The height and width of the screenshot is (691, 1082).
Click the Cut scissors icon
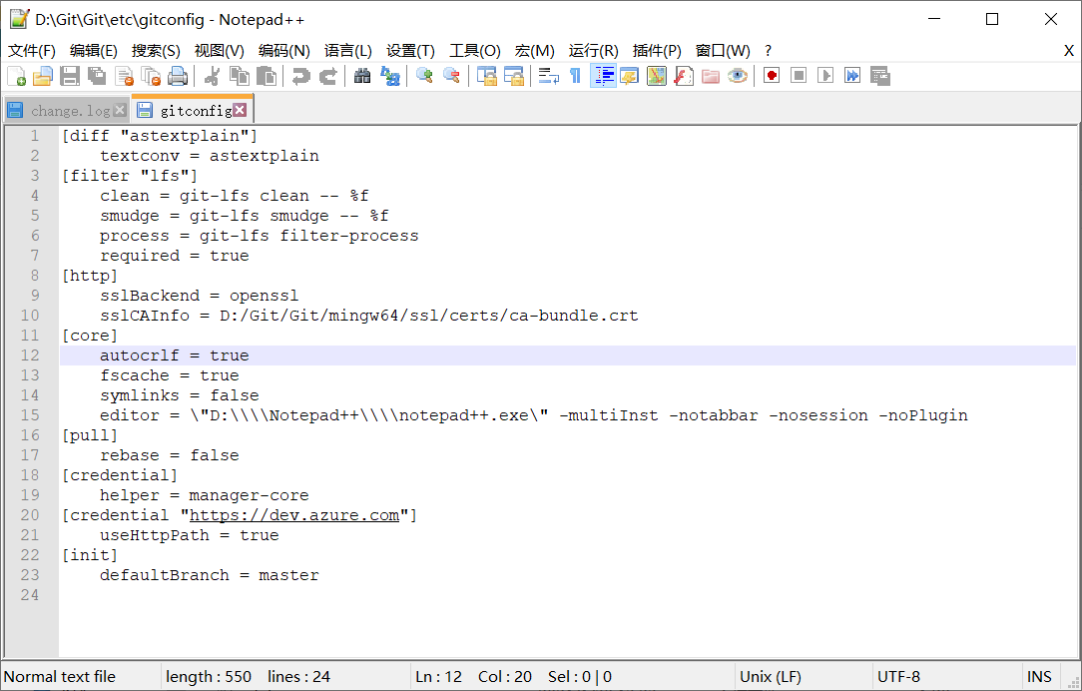click(212, 76)
